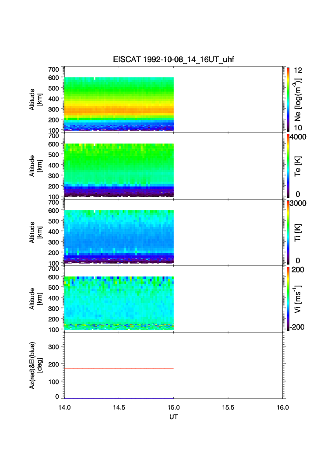
Task: Click the 200 maximum of the Vi scale
Action: tap(298, 269)
